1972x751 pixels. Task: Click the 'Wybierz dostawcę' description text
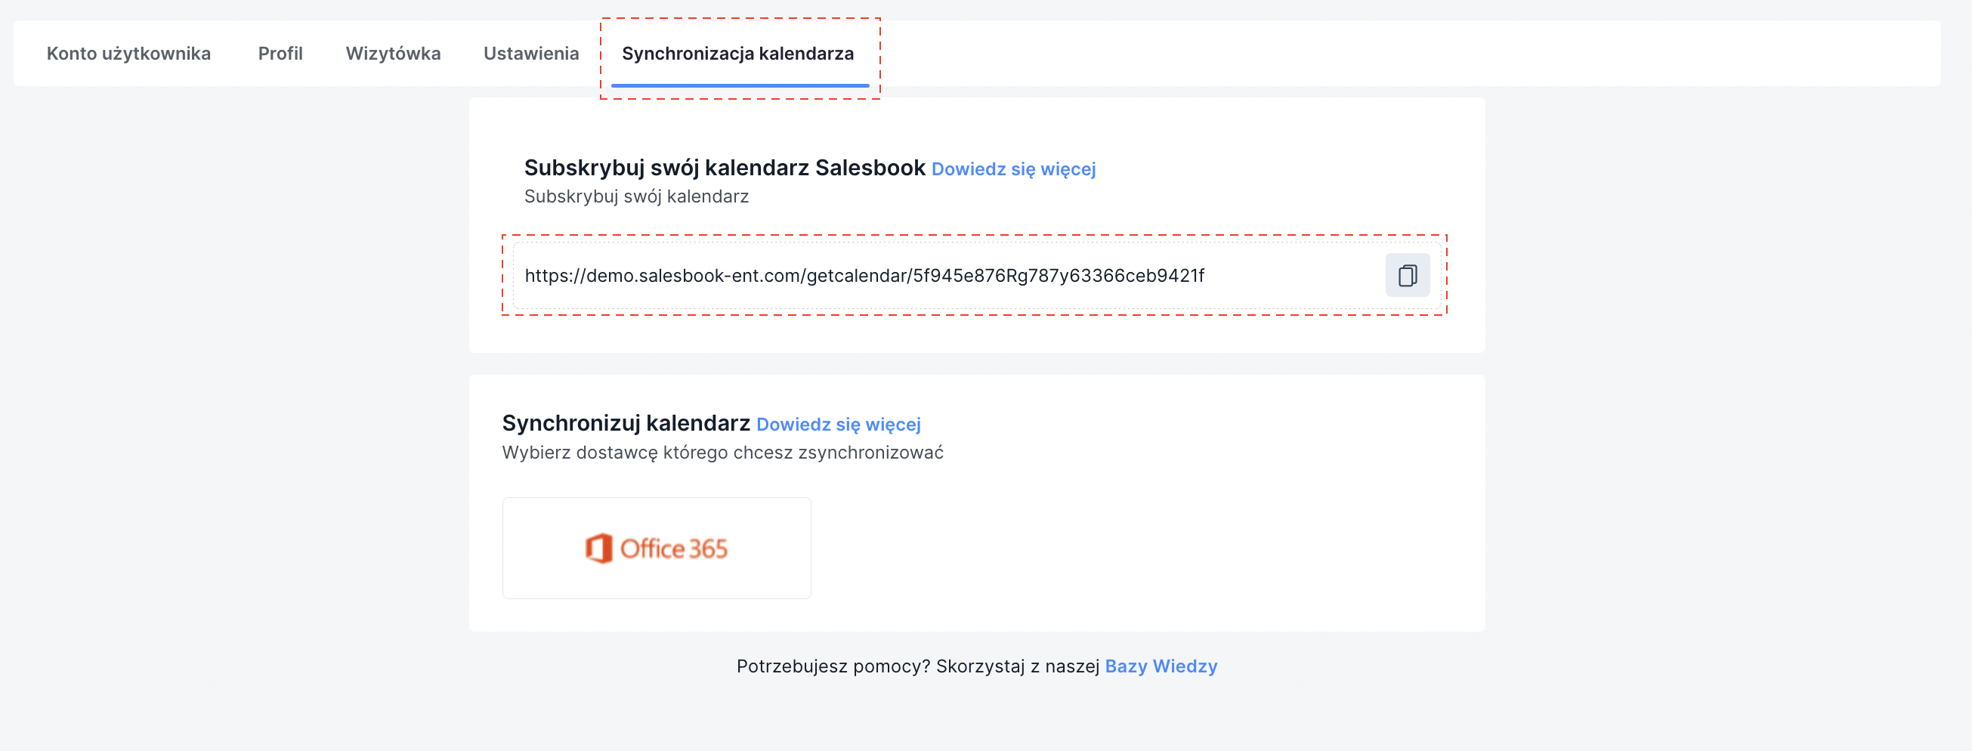coord(722,453)
